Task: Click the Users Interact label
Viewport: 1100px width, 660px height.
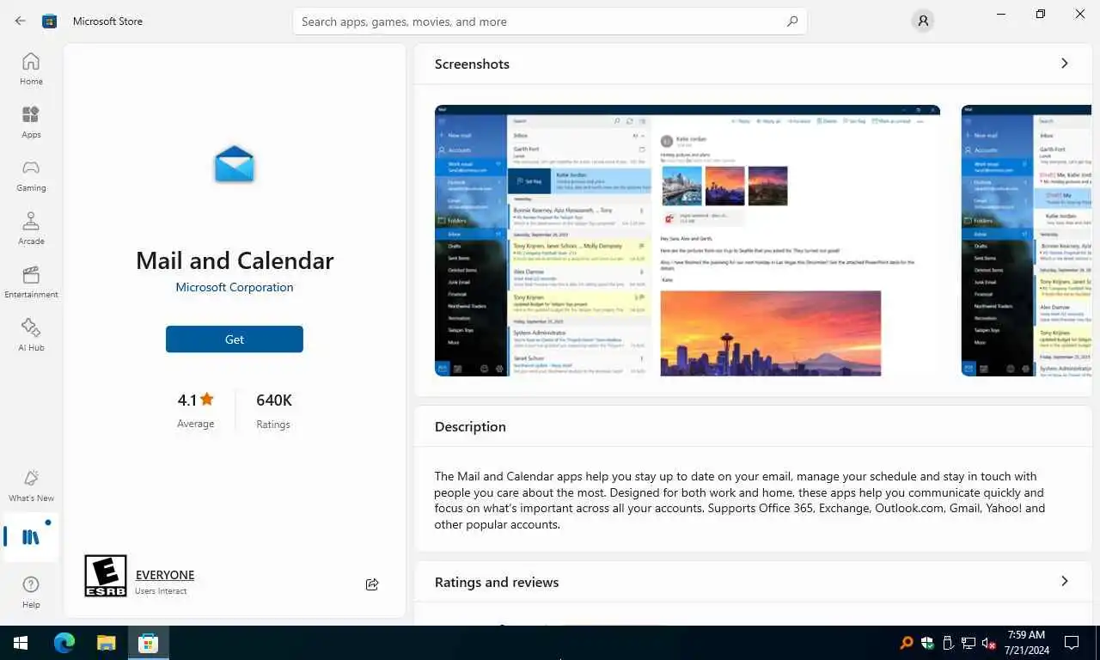Action: coord(161,591)
